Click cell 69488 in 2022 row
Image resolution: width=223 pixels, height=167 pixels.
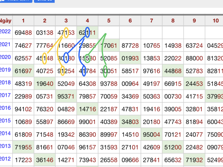pyautogui.click(x=23, y=33)
